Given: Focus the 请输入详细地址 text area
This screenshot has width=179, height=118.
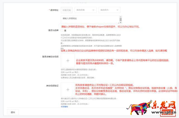Looking at the screenshot, I should [x=89, y=20].
